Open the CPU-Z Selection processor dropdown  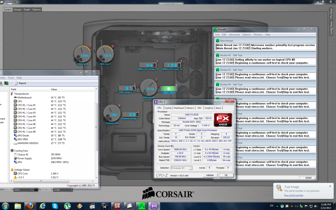tap(181, 168)
